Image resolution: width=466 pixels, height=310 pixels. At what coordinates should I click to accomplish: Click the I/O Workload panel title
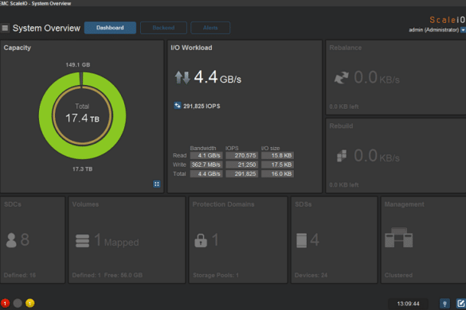191,48
